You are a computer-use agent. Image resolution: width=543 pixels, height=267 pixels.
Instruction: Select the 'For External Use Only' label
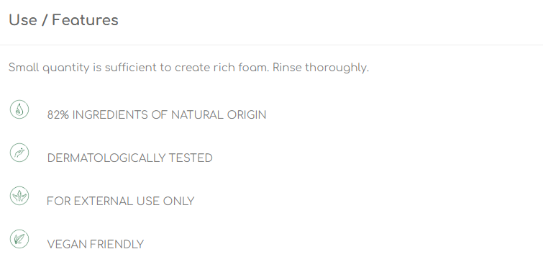click(x=121, y=202)
